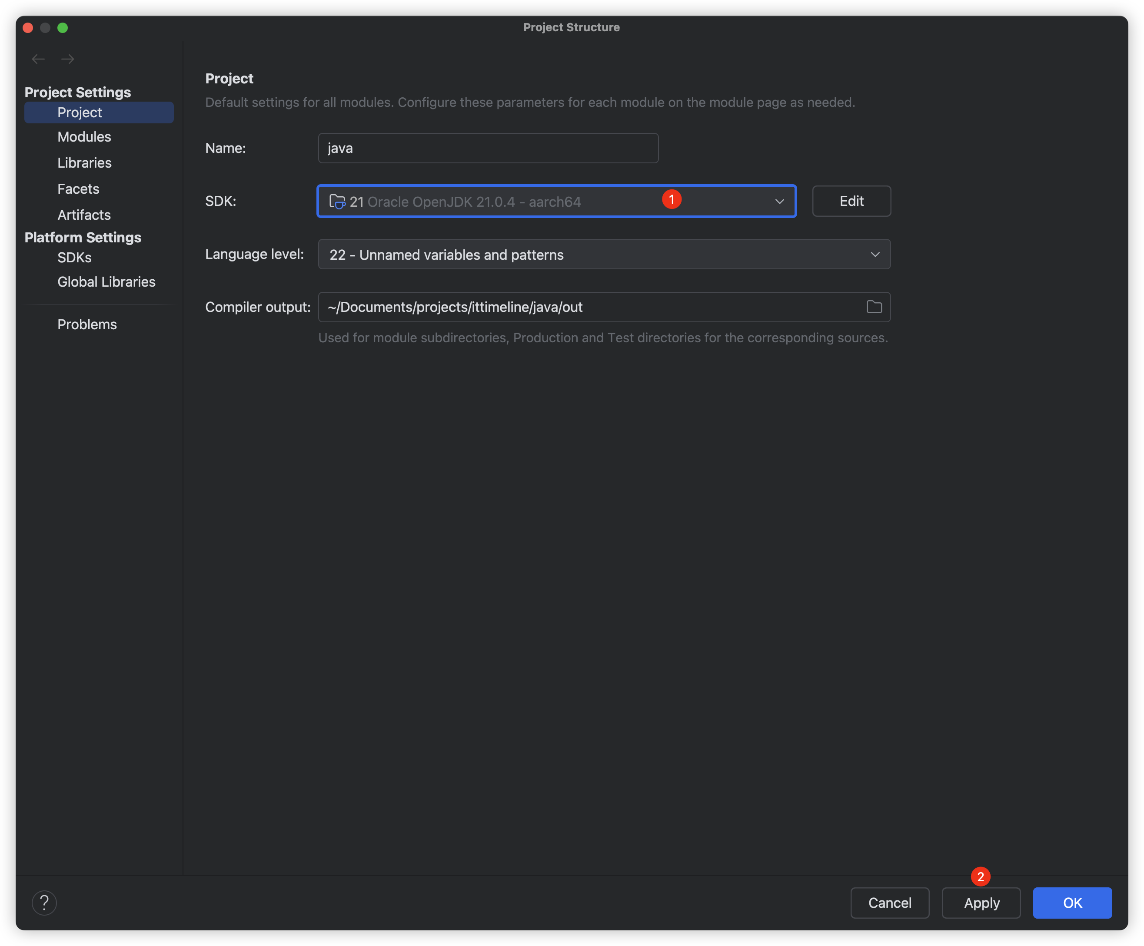Click the JDK folder icon in SDK field
Image resolution: width=1144 pixels, height=946 pixels.
pos(337,202)
